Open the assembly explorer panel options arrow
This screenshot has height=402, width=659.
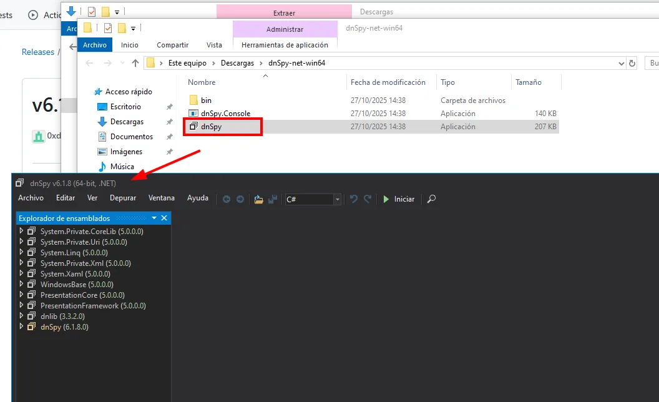[x=154, y=218]
